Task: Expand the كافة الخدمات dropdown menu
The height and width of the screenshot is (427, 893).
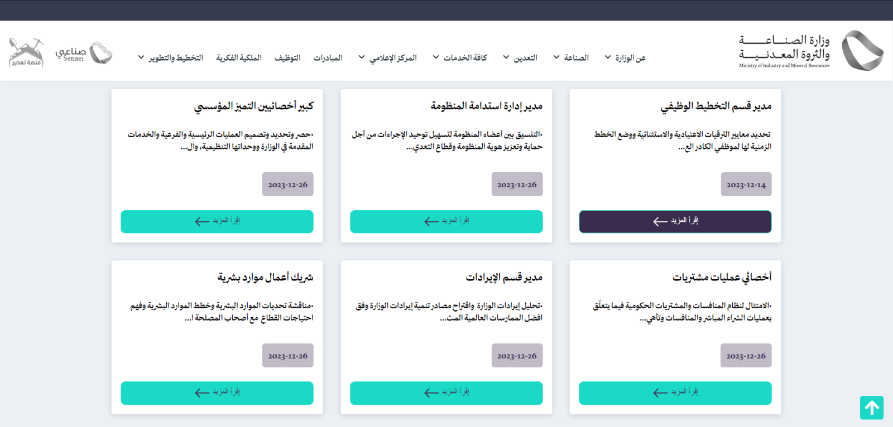Action: [460, 57]
